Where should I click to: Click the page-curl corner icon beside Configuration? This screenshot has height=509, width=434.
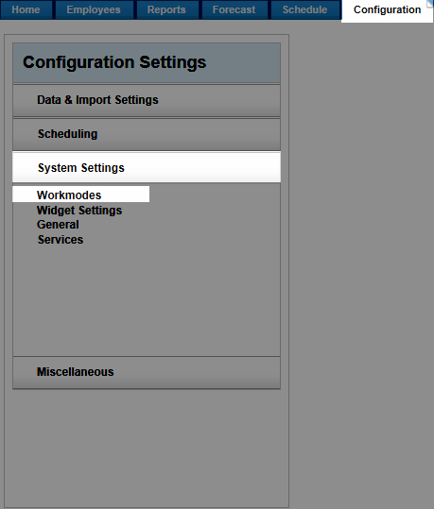click(x=430, y=3)
